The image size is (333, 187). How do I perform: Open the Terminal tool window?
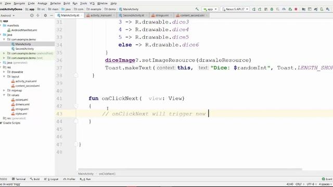[x=19, y=179]
